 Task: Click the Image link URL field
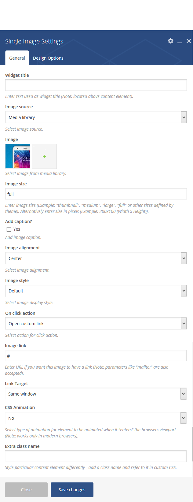[x=96, y=356]
